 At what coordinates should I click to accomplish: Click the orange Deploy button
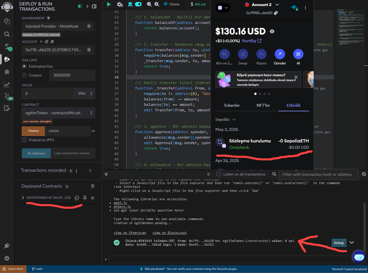click(33, 131)
